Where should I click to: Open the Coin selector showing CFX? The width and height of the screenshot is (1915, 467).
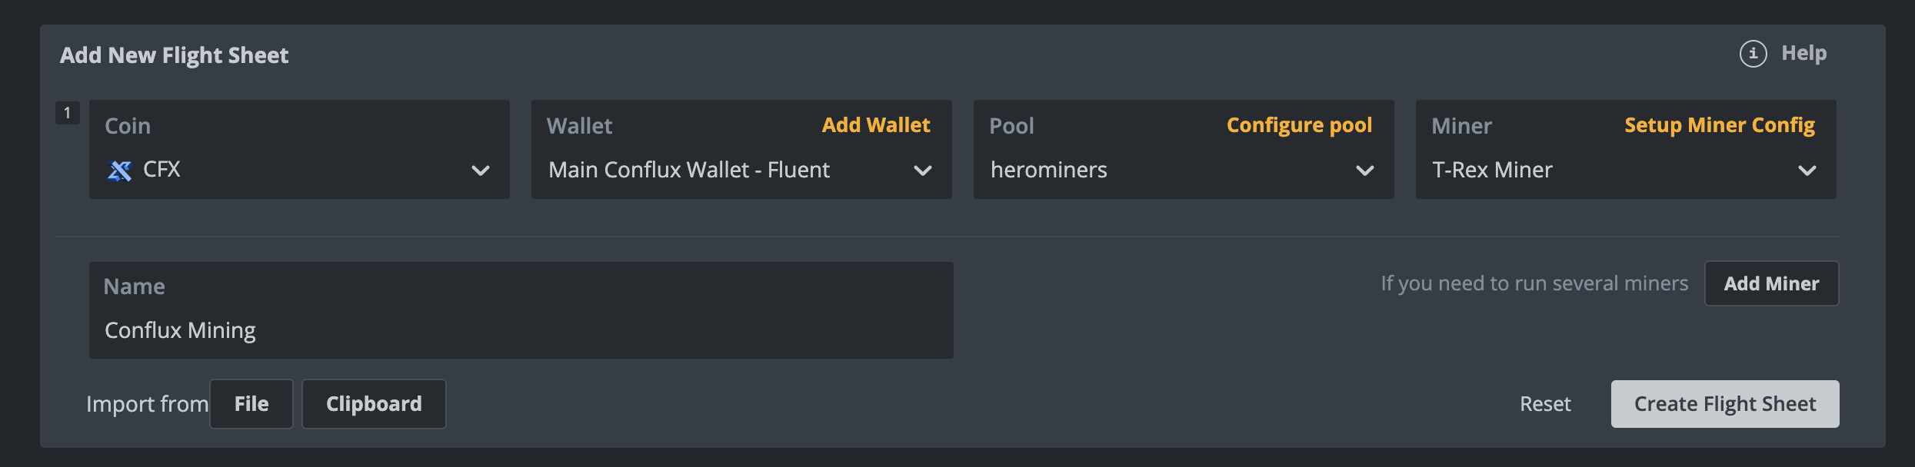coord(300,170)
